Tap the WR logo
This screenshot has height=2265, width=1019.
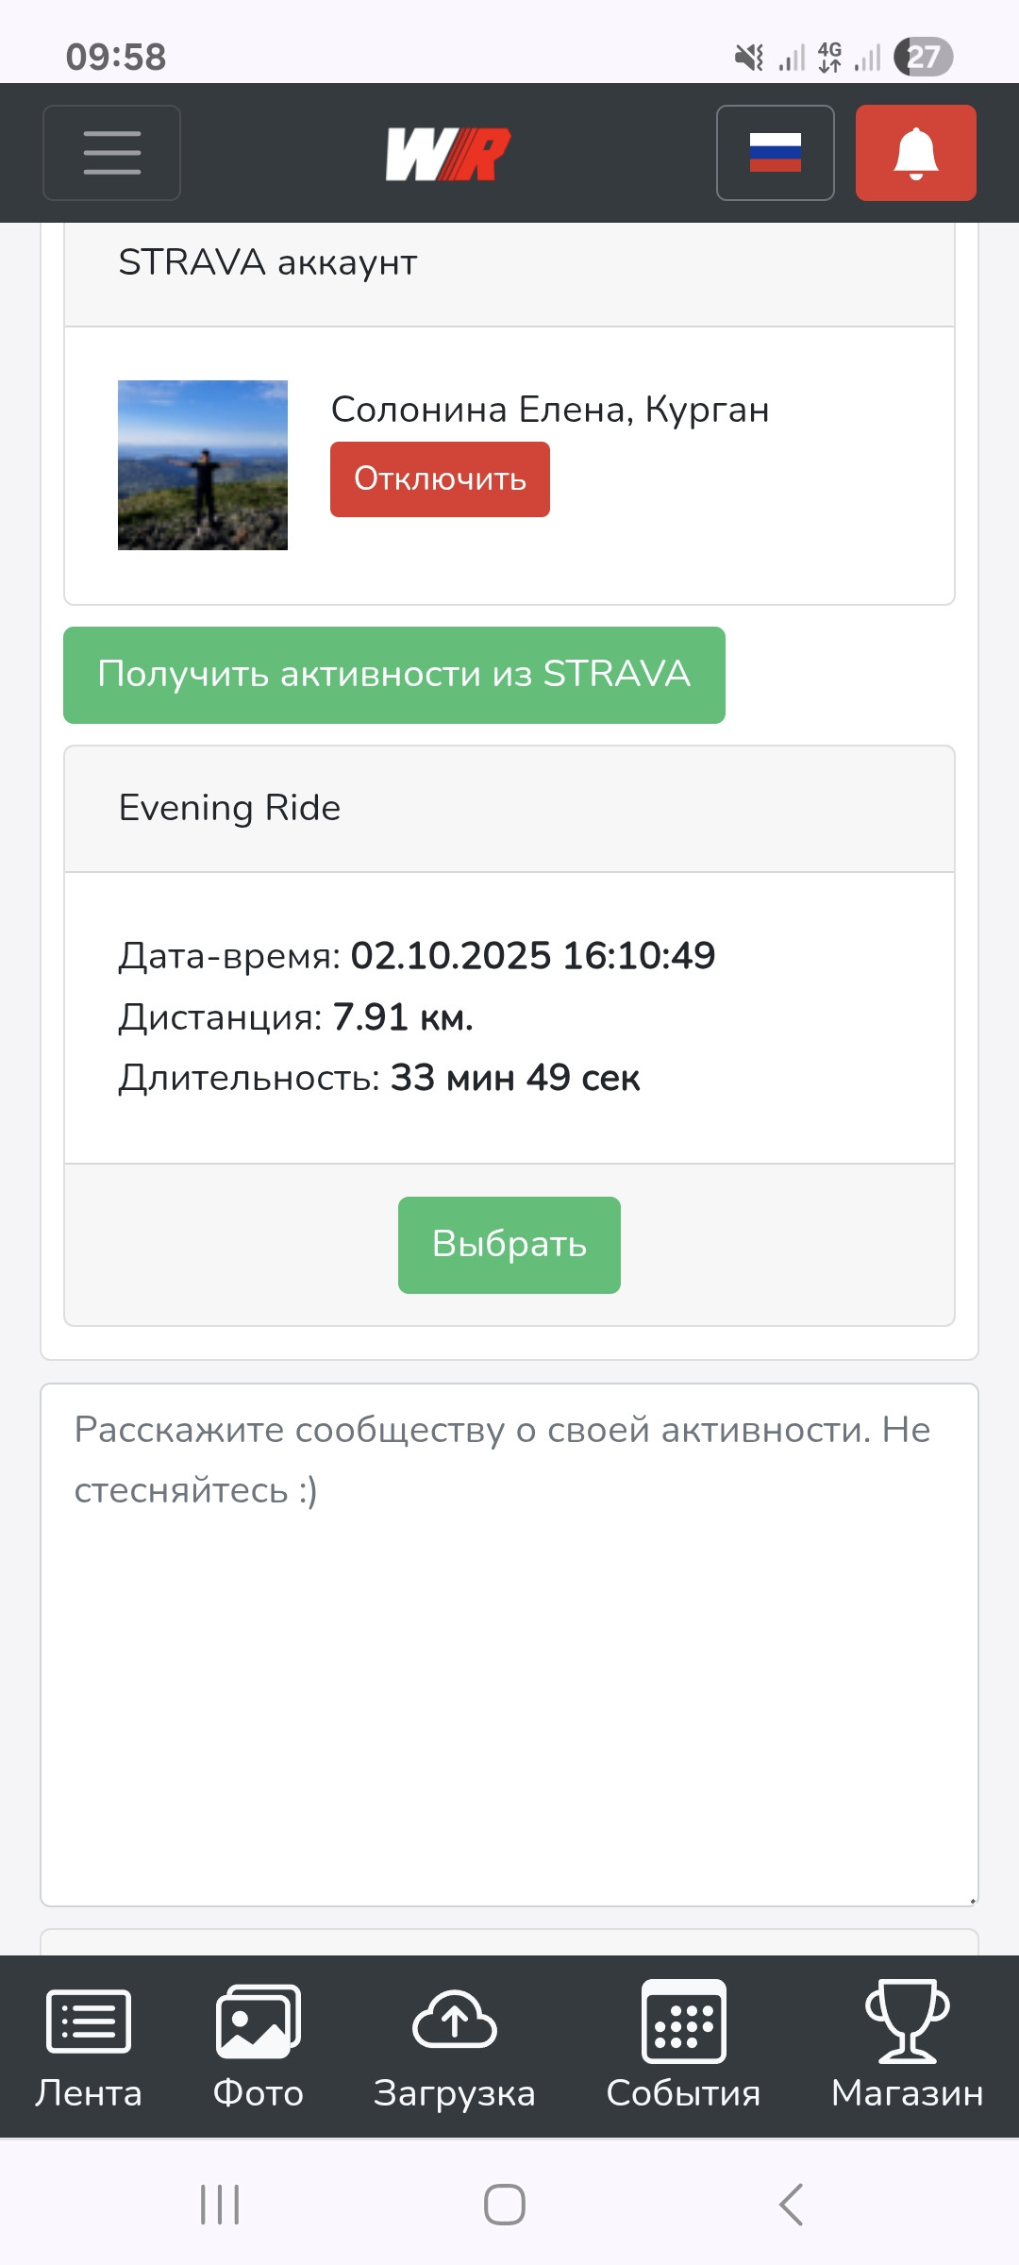tap(448, 154)
